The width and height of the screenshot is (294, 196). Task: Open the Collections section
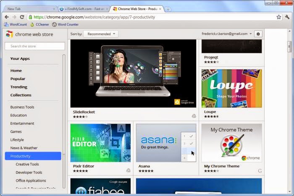21,95
